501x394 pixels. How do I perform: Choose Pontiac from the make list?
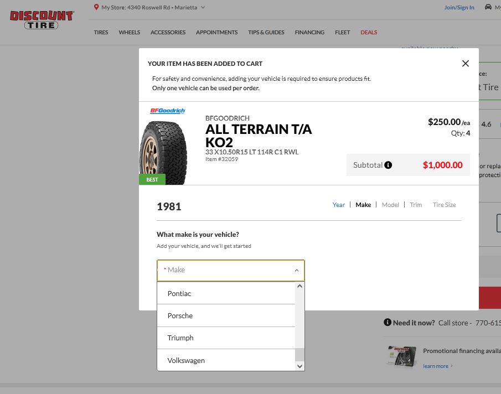click(226, 293)
